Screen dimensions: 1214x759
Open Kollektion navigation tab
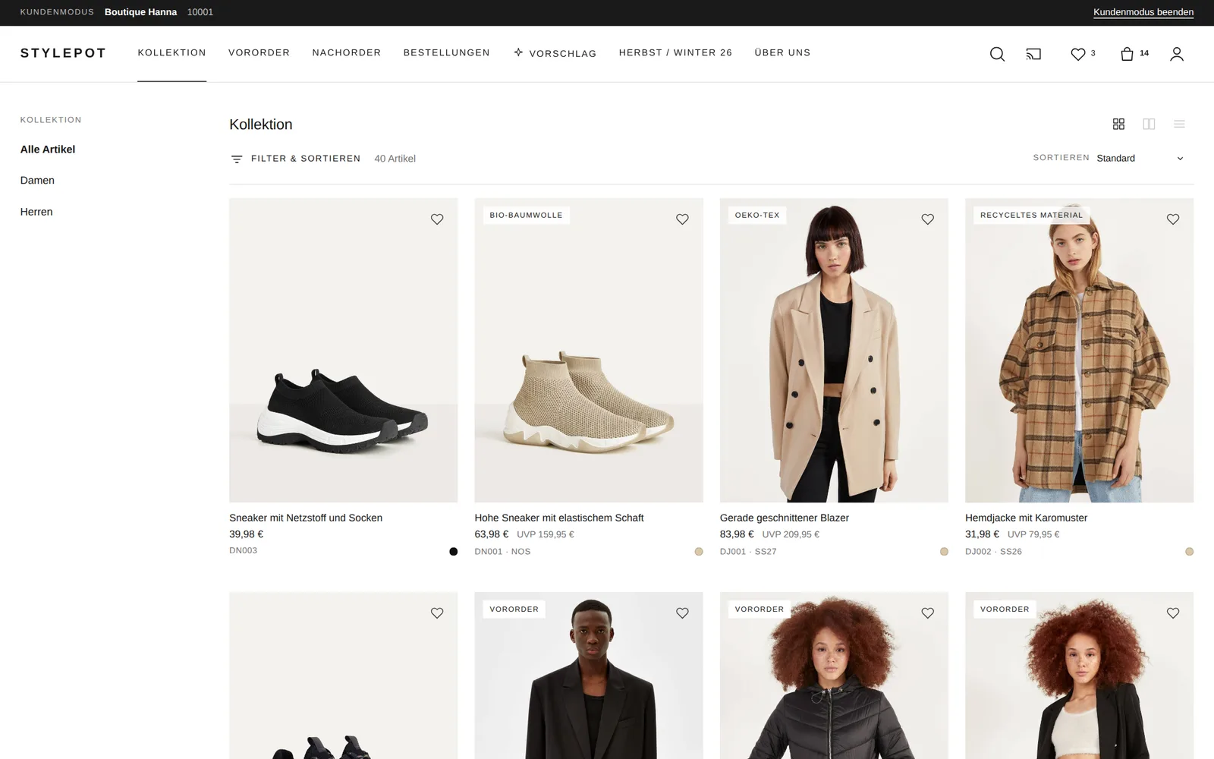click(x=171, y=52)
